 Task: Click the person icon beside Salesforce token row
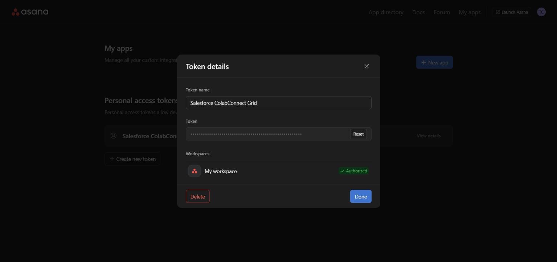[x=114, y=136]
